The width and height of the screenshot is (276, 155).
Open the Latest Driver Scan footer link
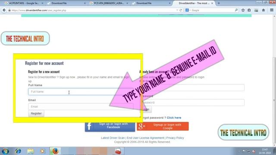pyautogui.click(x=113, y=138)
